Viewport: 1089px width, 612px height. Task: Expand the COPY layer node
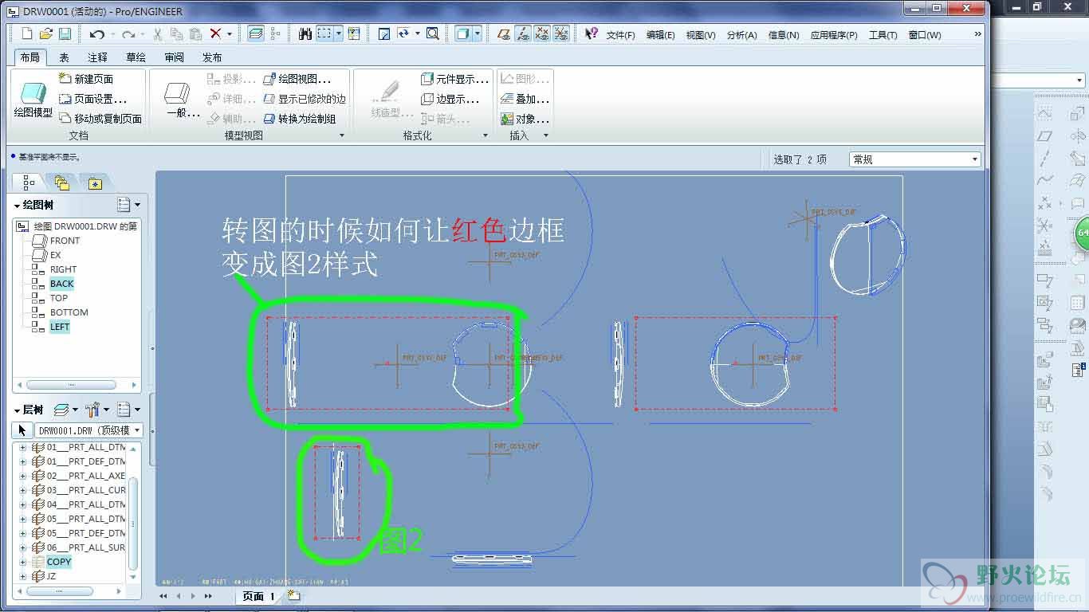pos(22,562)
